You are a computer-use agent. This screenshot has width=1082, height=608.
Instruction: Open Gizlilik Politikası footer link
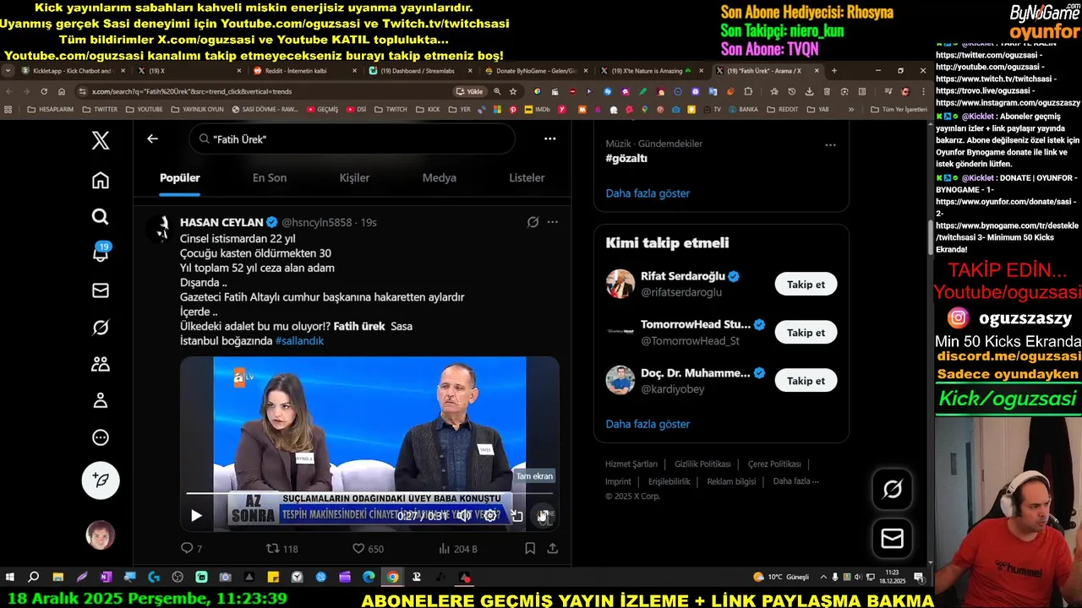[x=702, y=464]
